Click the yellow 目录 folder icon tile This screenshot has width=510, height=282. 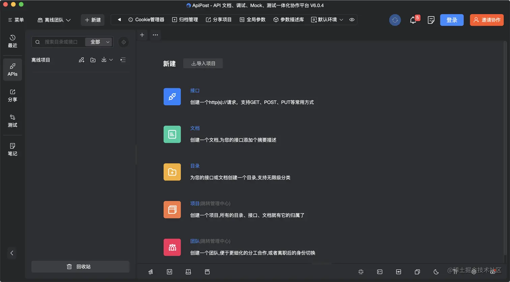pyautogui.click(x=172, y=172)
